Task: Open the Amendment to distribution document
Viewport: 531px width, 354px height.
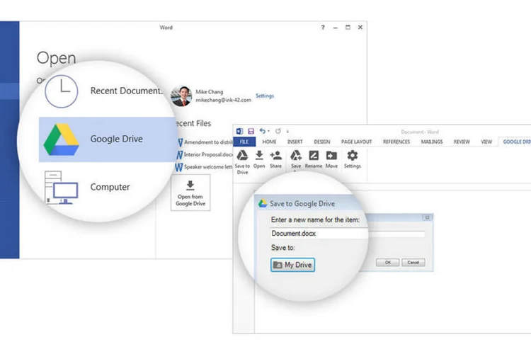Action: [x=205, y=142]
